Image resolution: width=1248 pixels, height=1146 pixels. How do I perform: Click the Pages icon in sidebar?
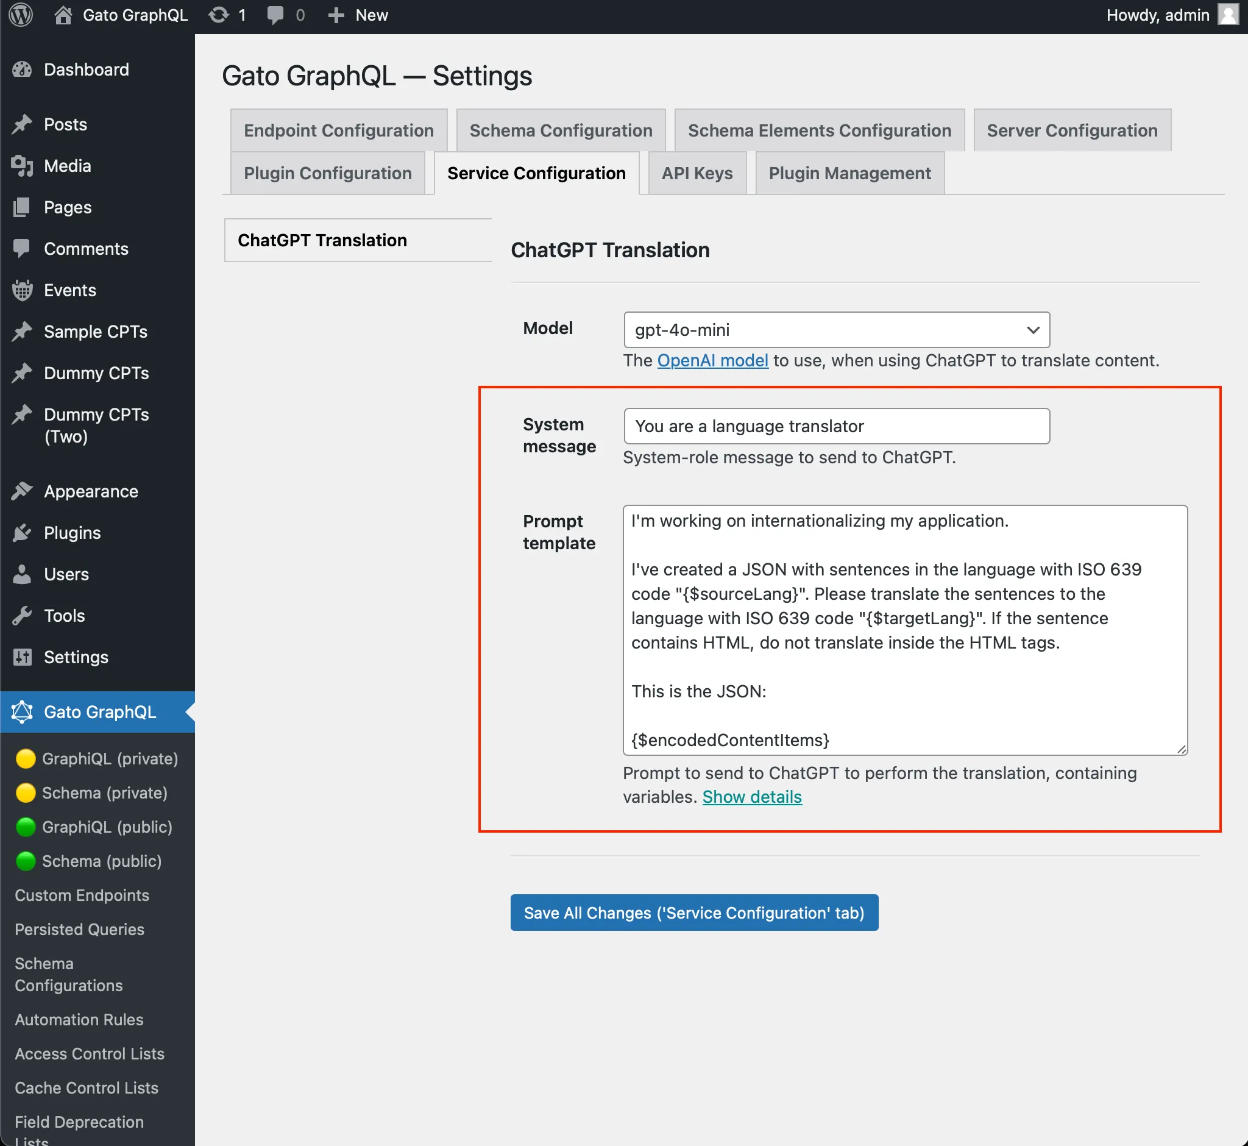23,207
